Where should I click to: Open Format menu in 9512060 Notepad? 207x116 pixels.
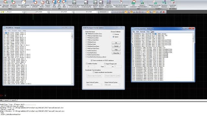[14, 31]
